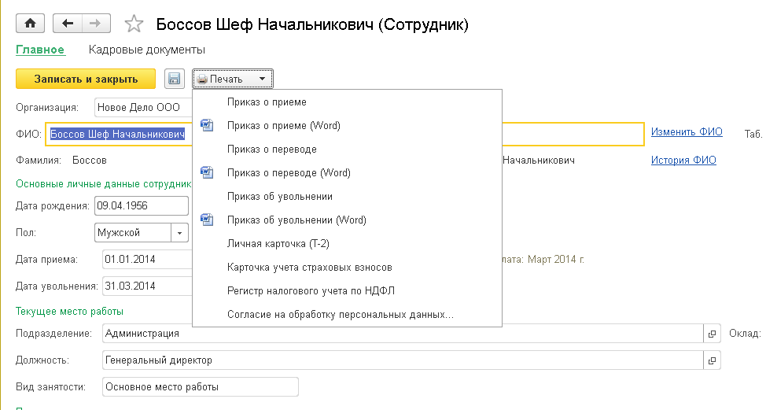Click Word icon beside Приказ об увольнении (Word)
766x410 pixels.
[207, 220]
